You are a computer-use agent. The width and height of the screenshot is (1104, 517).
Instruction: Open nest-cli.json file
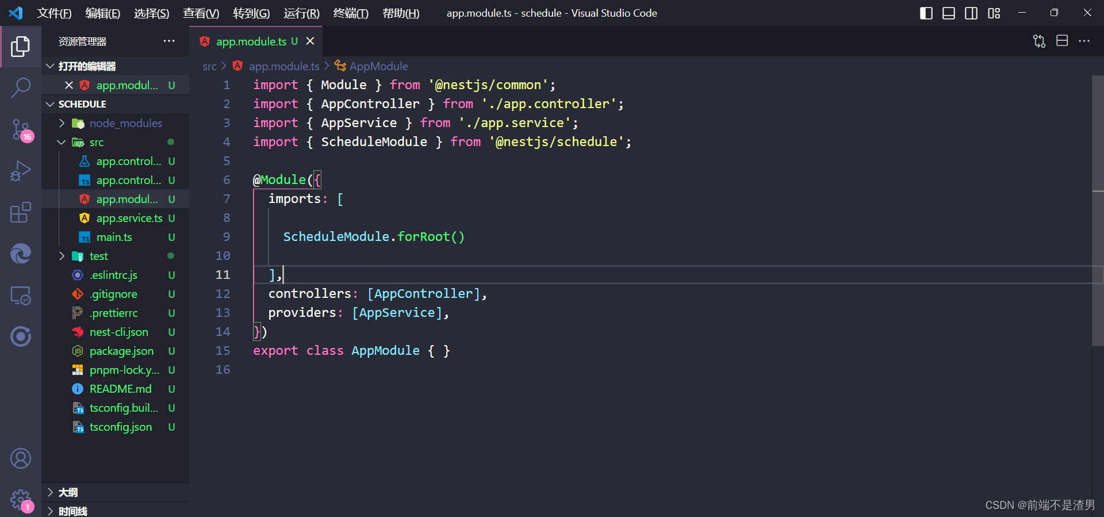[x=115, y=332]
